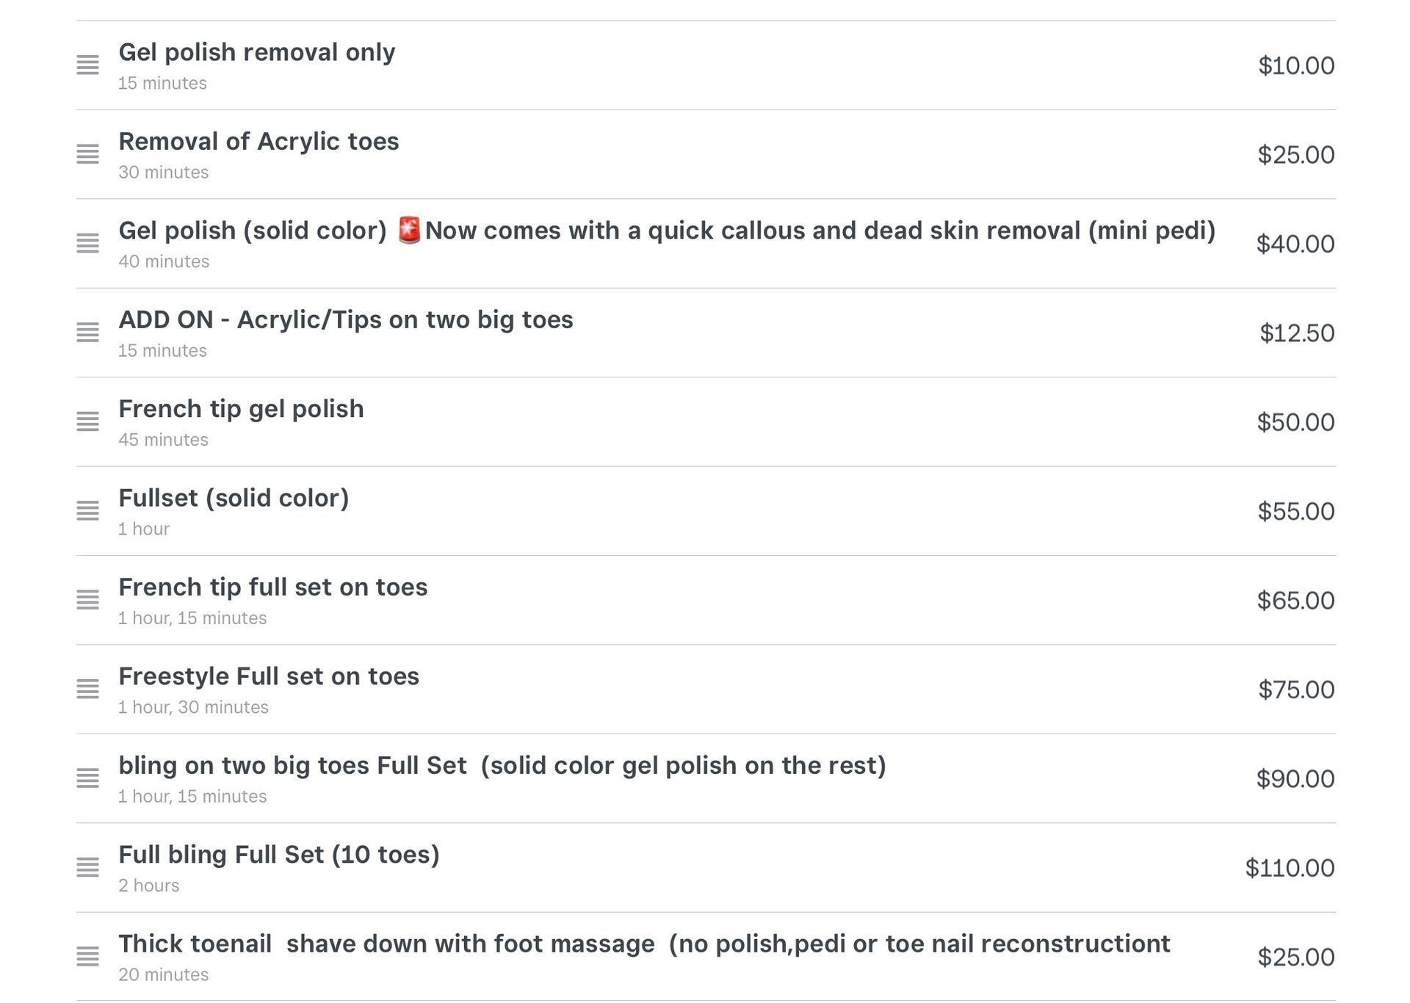Screen dimensions: 1410x1003
Task: Click the Fullset (solid color) reorder handle
Action: tap(87, 511)
